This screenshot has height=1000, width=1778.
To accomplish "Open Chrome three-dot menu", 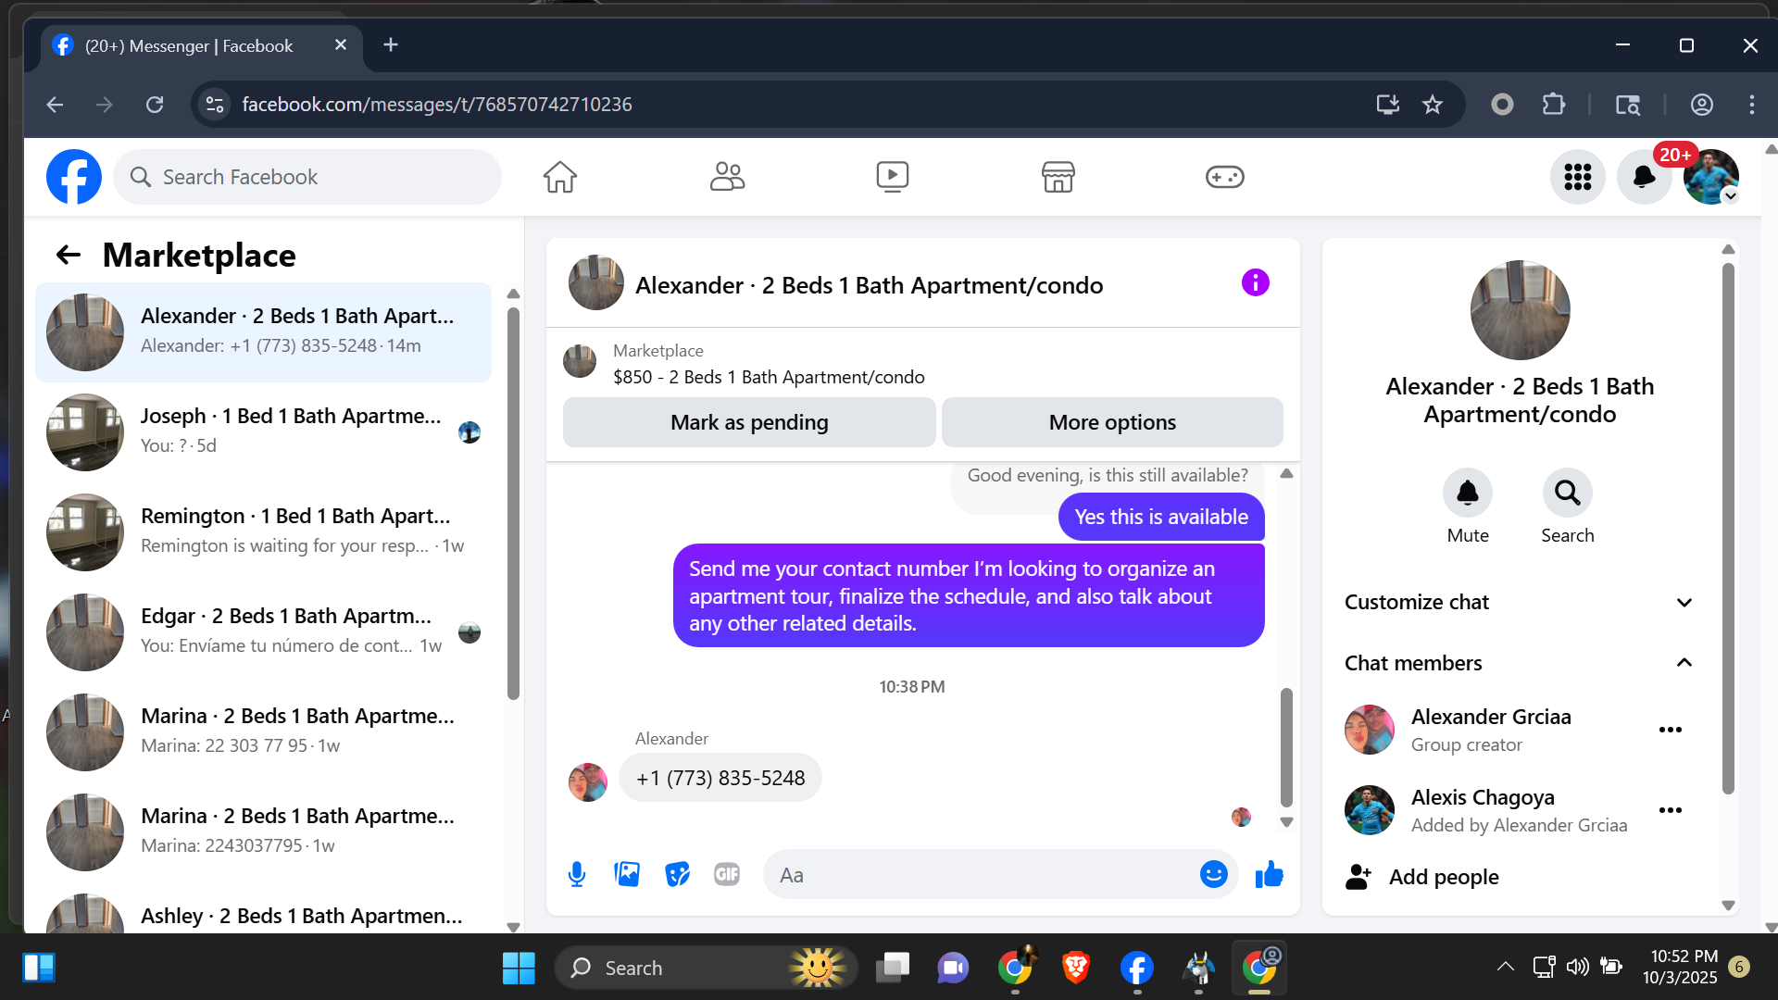I will click(x=1752, y=105).
